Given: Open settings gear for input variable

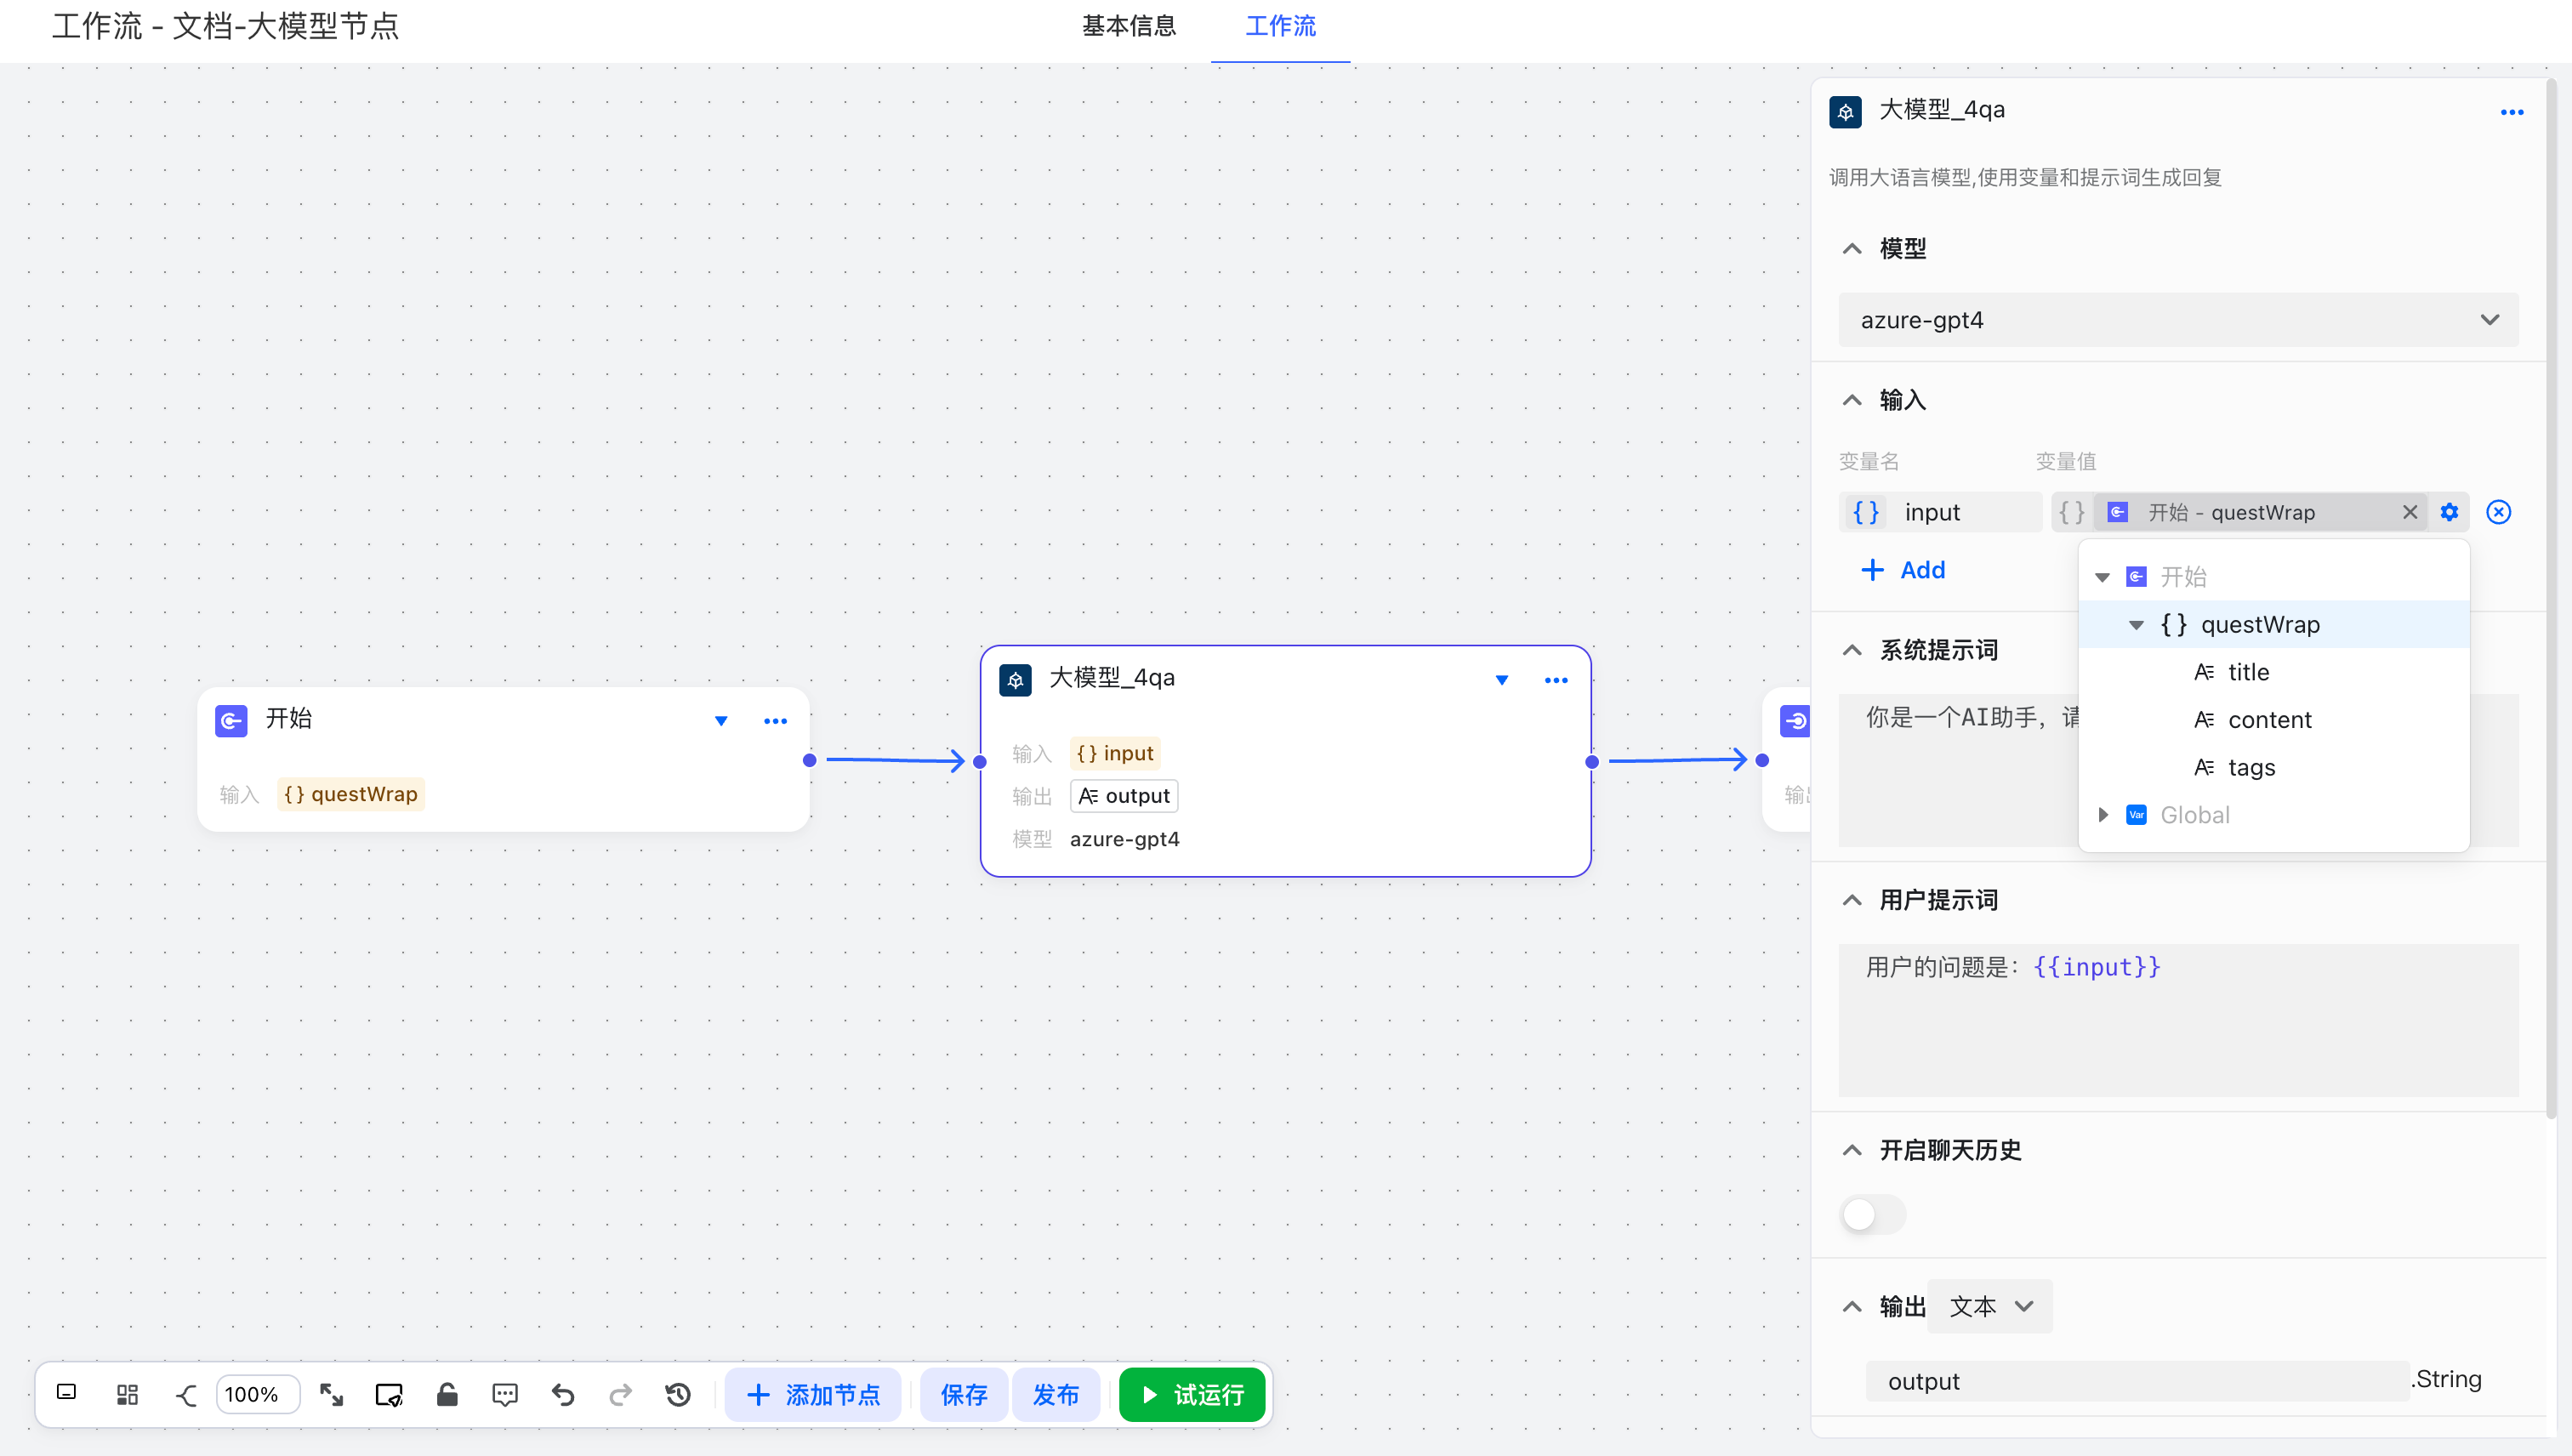Looking at the screenshot, I should pos(2449,512).
